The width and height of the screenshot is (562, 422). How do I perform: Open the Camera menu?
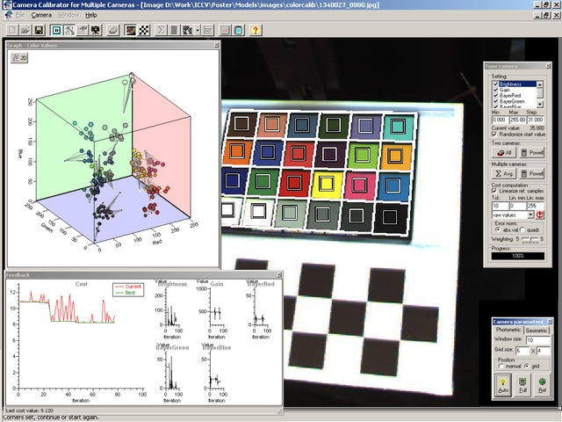tap(41, 15)
